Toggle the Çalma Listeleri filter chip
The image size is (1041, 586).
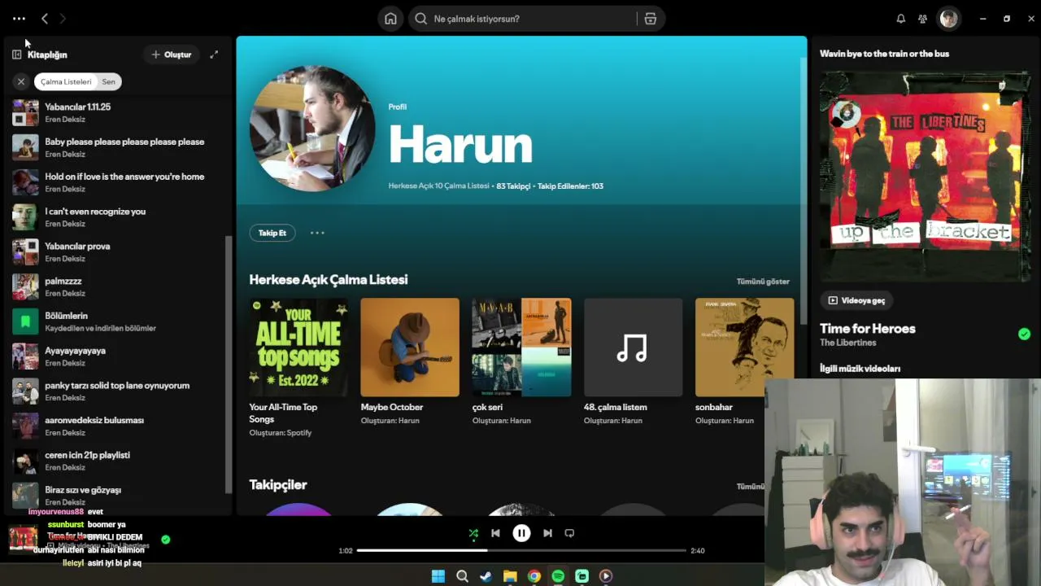(x=66, y=81)
